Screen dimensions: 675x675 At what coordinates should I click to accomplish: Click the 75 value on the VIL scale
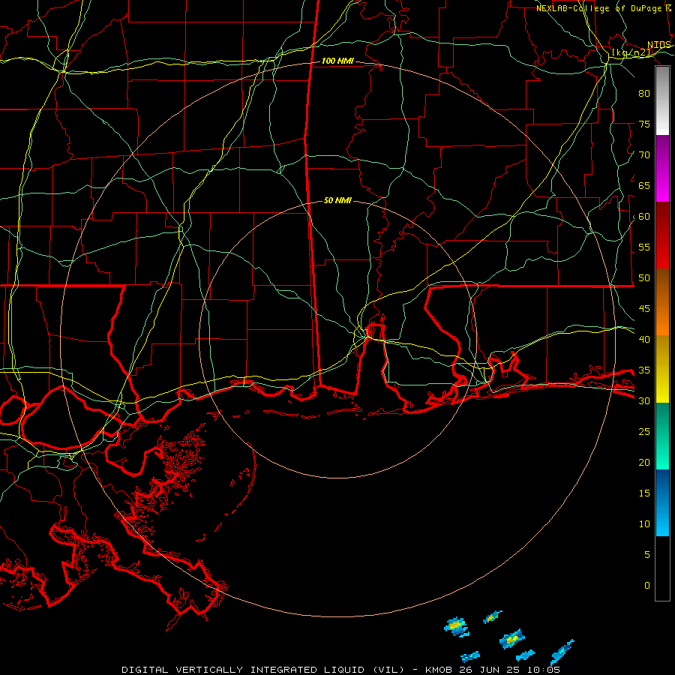coord(644,124)
